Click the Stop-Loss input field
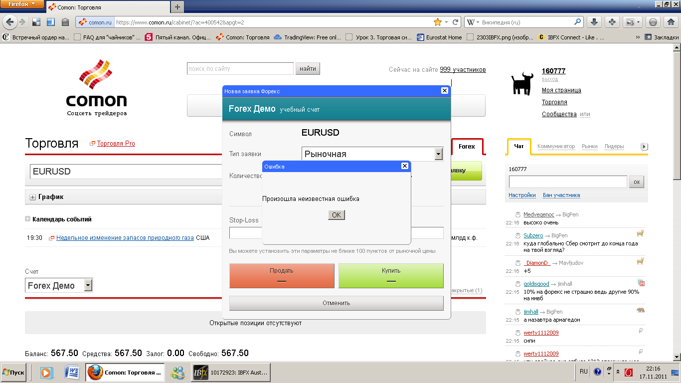The height and width of the screenshot is (383, 681). (x=246, y=233)
